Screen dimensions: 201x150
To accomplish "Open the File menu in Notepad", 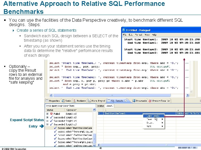I will (x=125, y=35).
